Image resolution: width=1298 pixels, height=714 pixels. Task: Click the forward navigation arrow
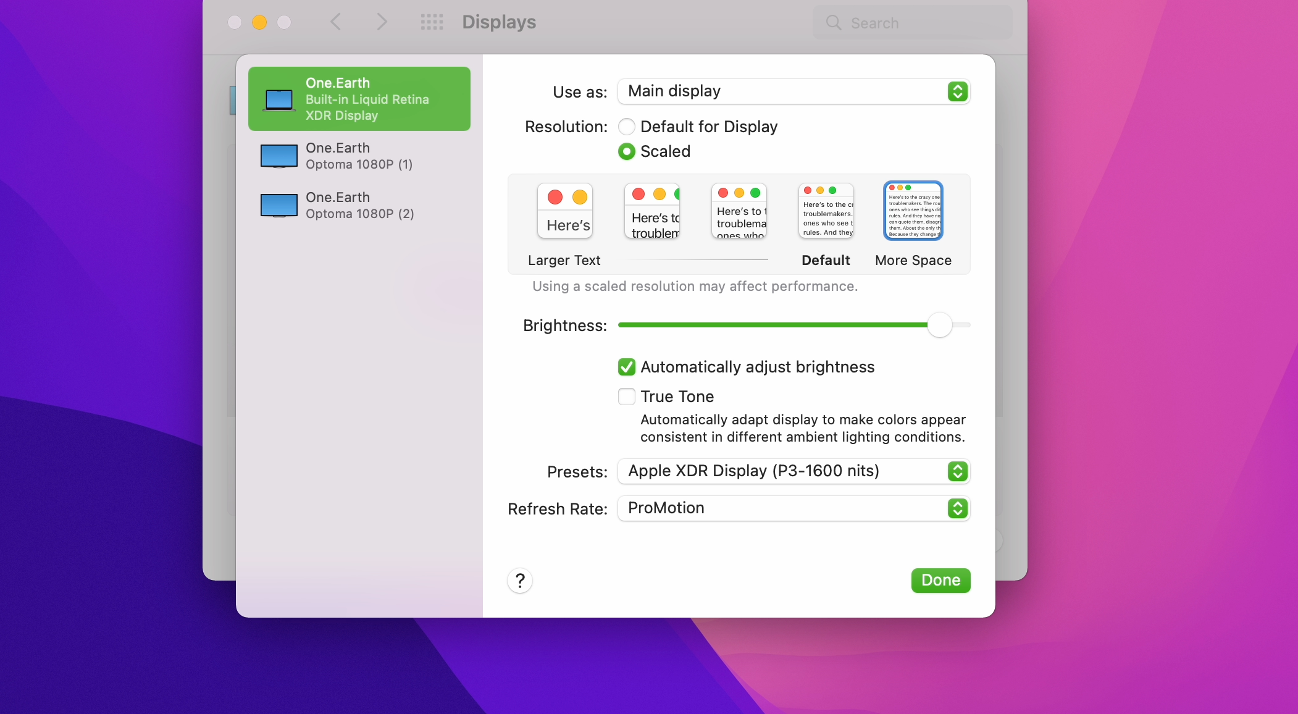pos(382,22)
